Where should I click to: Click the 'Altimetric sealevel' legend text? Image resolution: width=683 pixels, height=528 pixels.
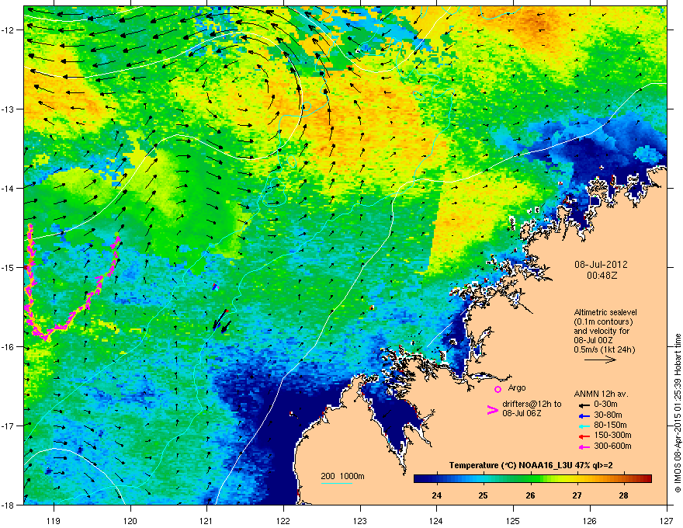[x=605, y=312]
